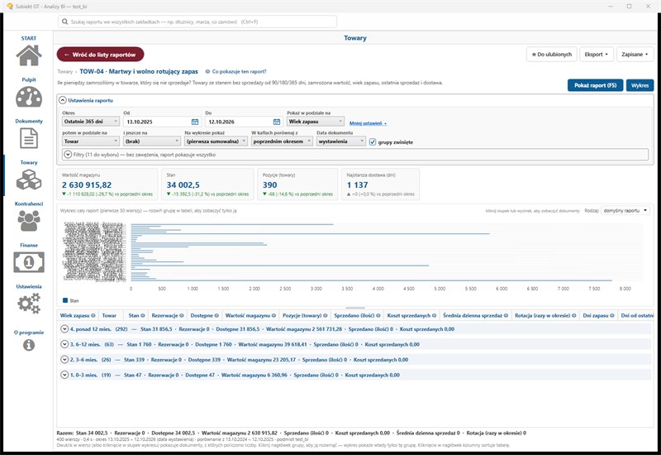Click the search magnifier icon

64,22
